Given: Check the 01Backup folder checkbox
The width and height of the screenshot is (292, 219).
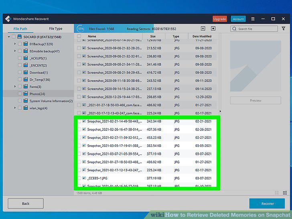Looking at the screenshot, I should point(20,44).
